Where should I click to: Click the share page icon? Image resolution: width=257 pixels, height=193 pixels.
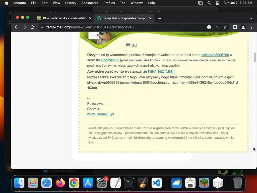click(x=217, y=27)
